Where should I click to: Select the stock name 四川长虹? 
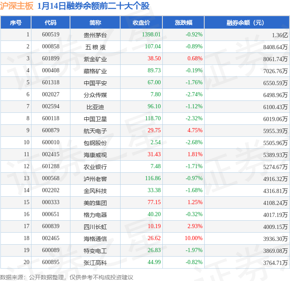[95, 227]
